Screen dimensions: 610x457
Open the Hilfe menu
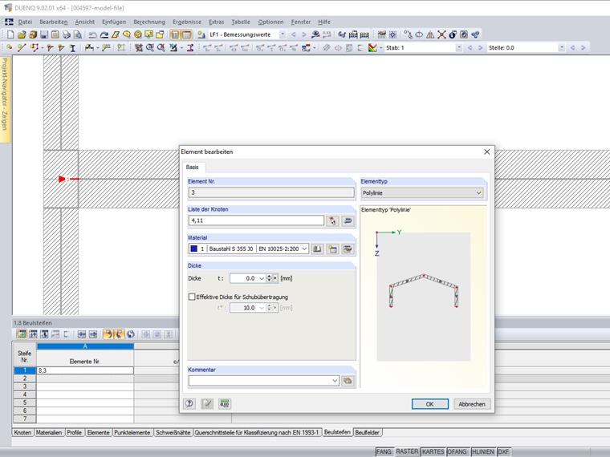pos(324,22)
